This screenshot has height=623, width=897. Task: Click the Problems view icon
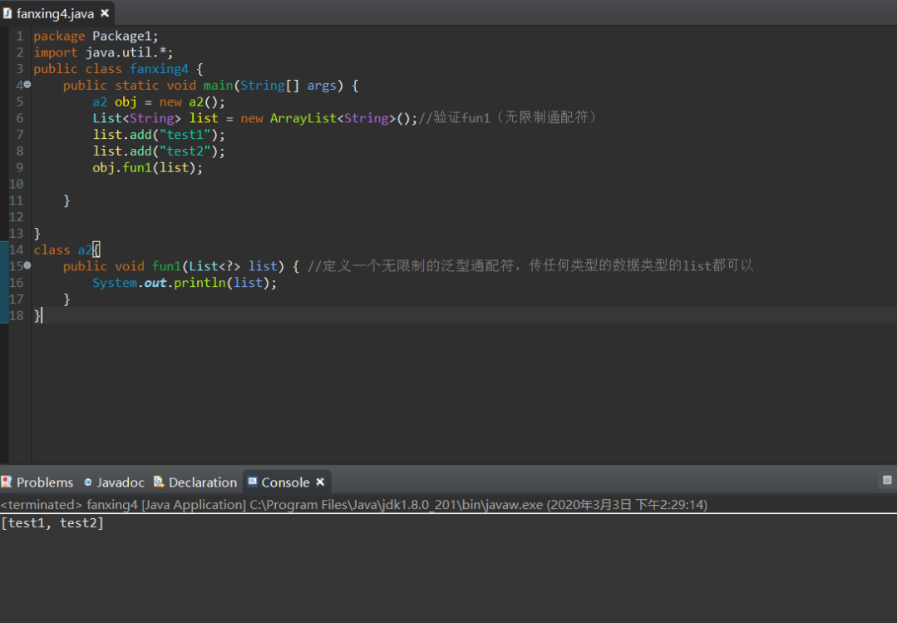coord(7,482)
